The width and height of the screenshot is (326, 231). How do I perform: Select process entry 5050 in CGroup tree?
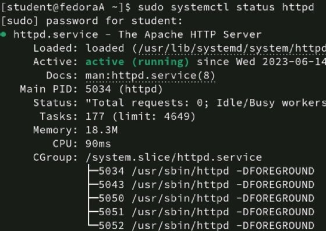207,198
